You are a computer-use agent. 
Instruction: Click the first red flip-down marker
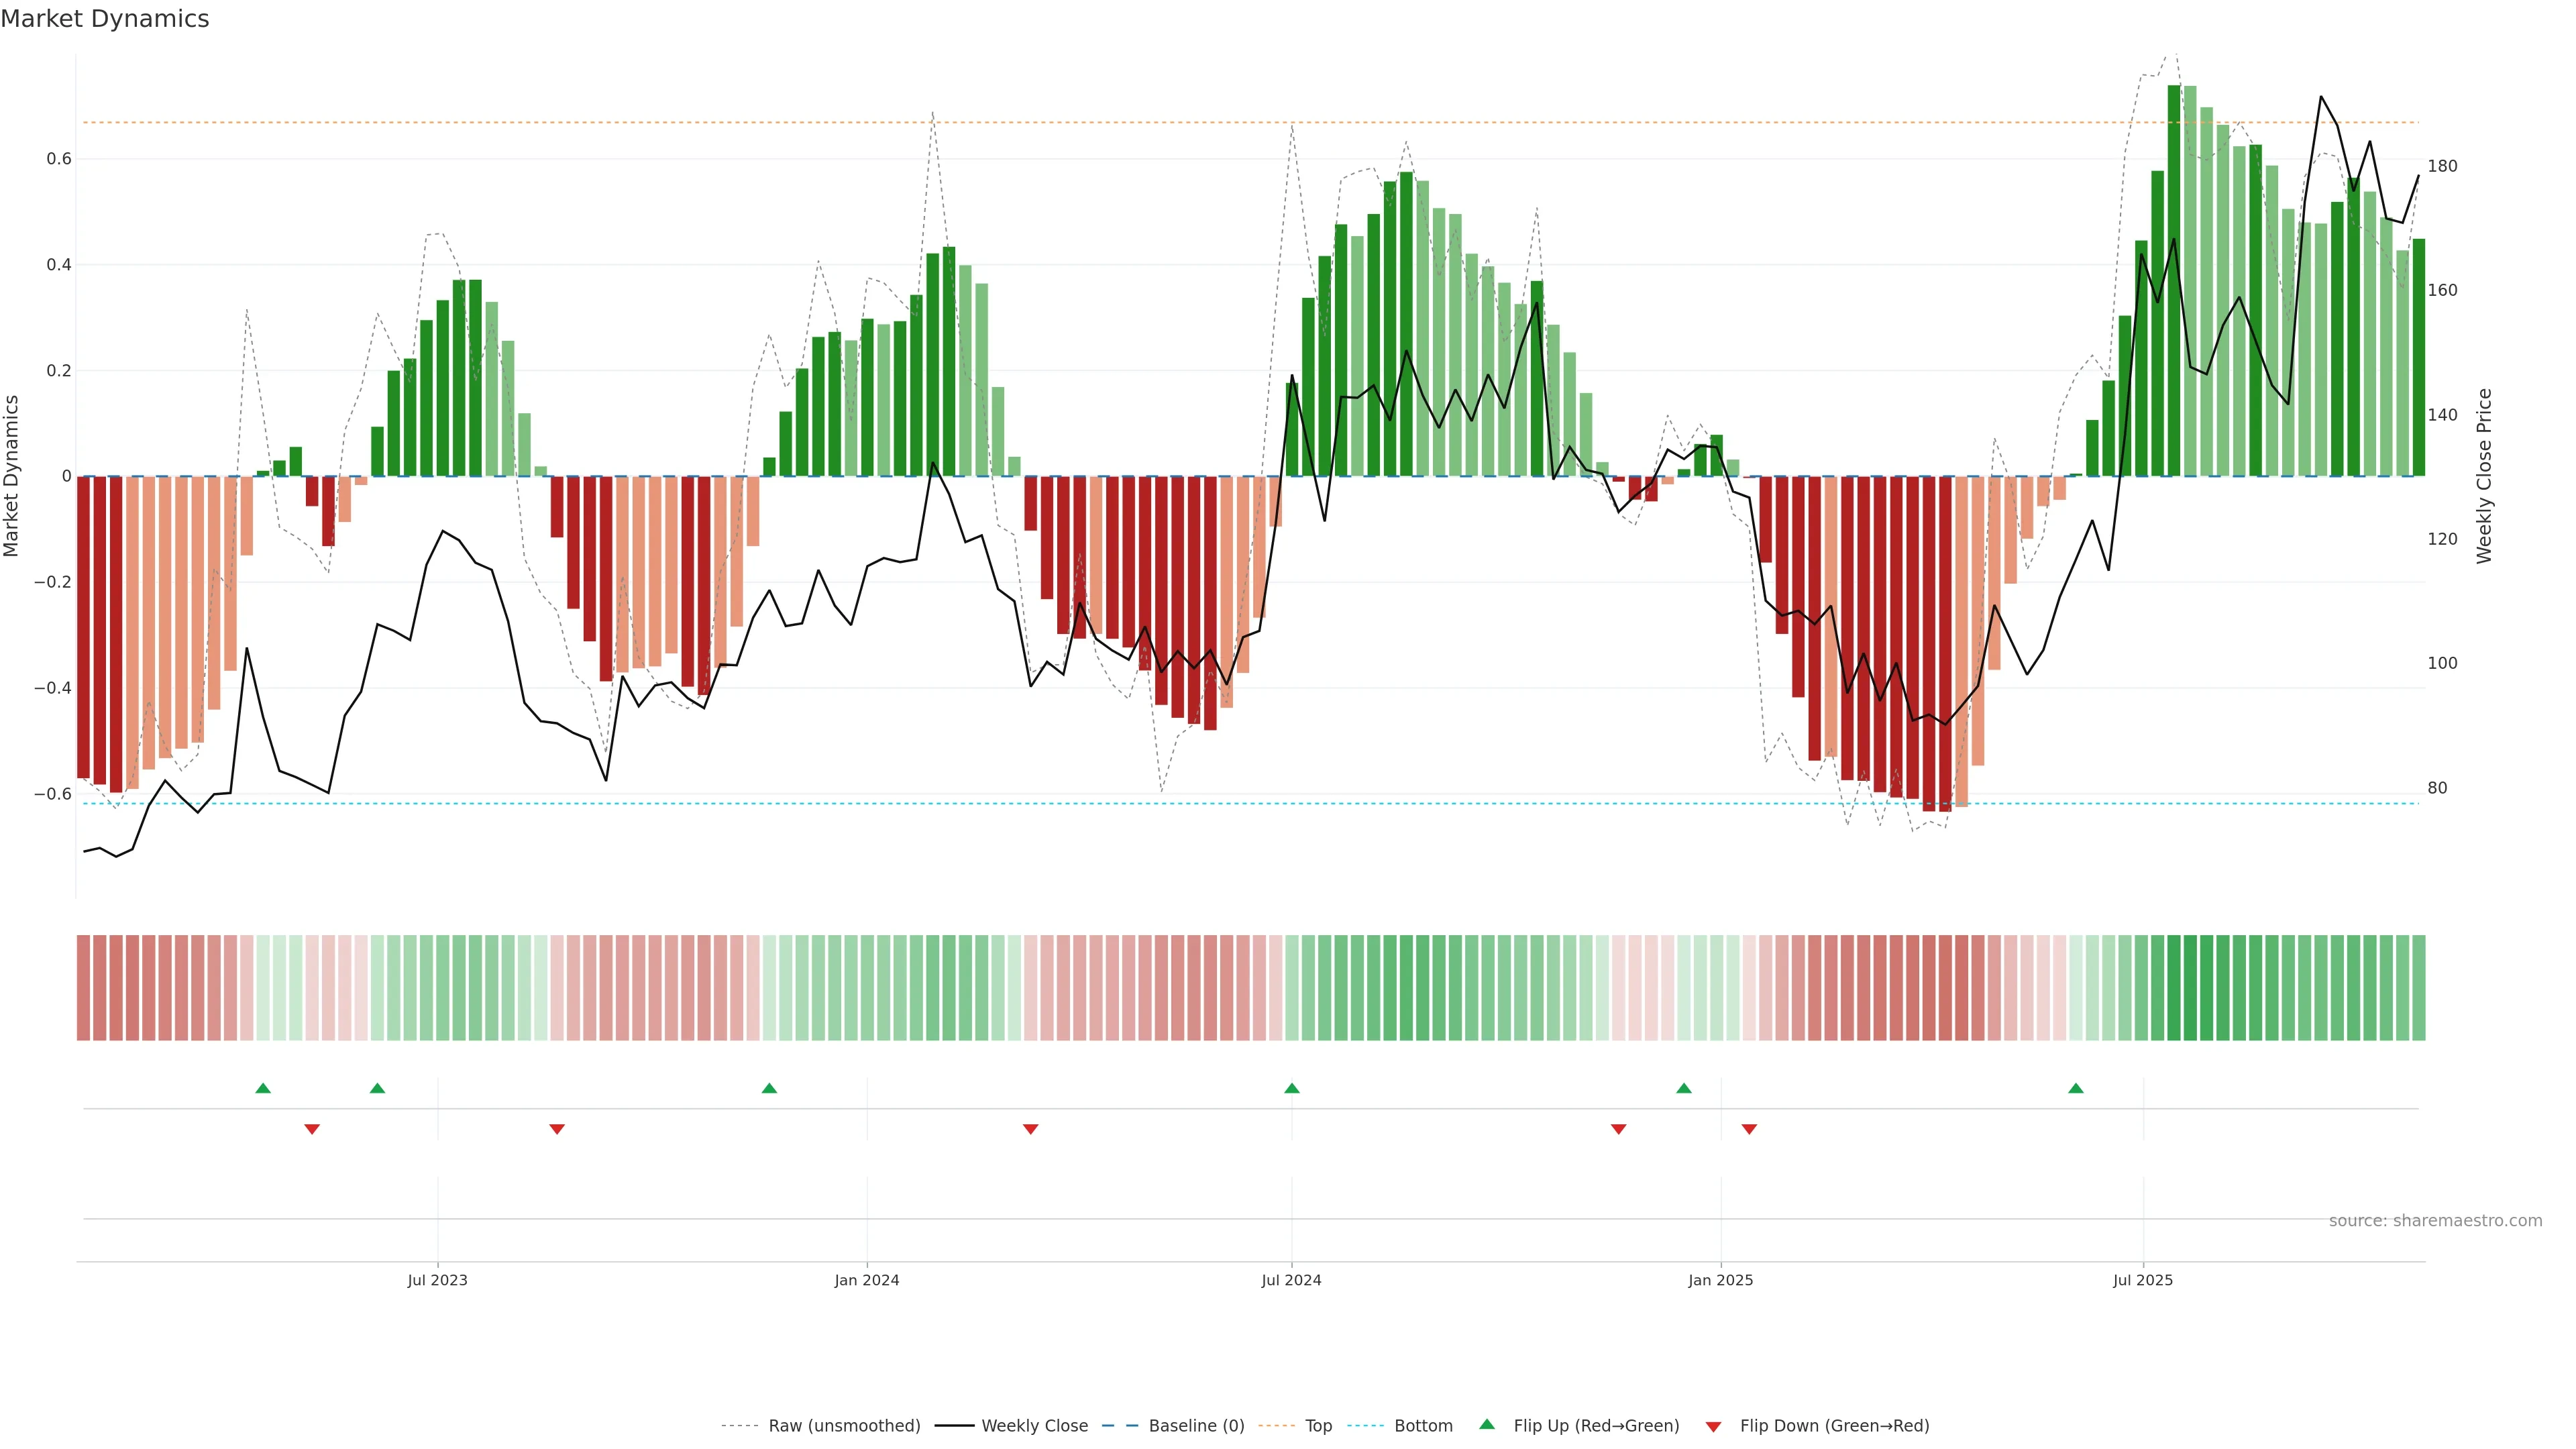coord(312,1129)
